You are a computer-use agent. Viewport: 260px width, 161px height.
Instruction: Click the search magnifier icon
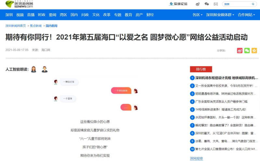(x=253, y=4)
